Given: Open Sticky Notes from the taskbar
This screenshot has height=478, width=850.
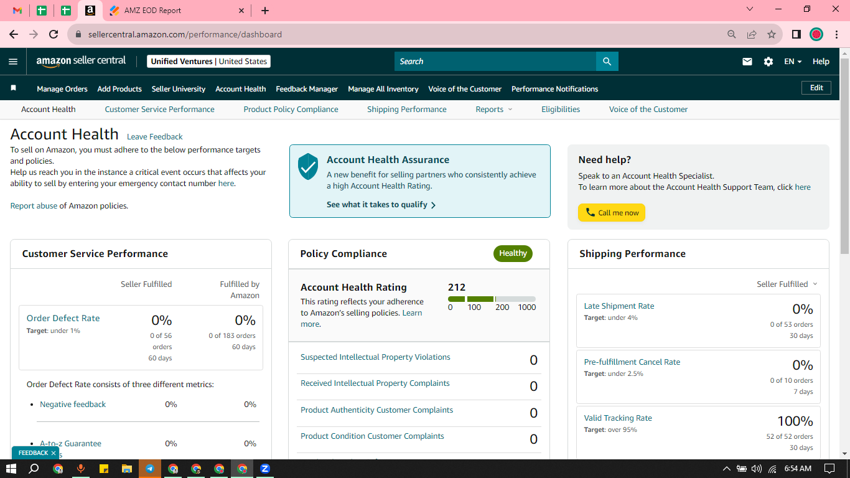Looking at the screenshot, I should point(104,469).
